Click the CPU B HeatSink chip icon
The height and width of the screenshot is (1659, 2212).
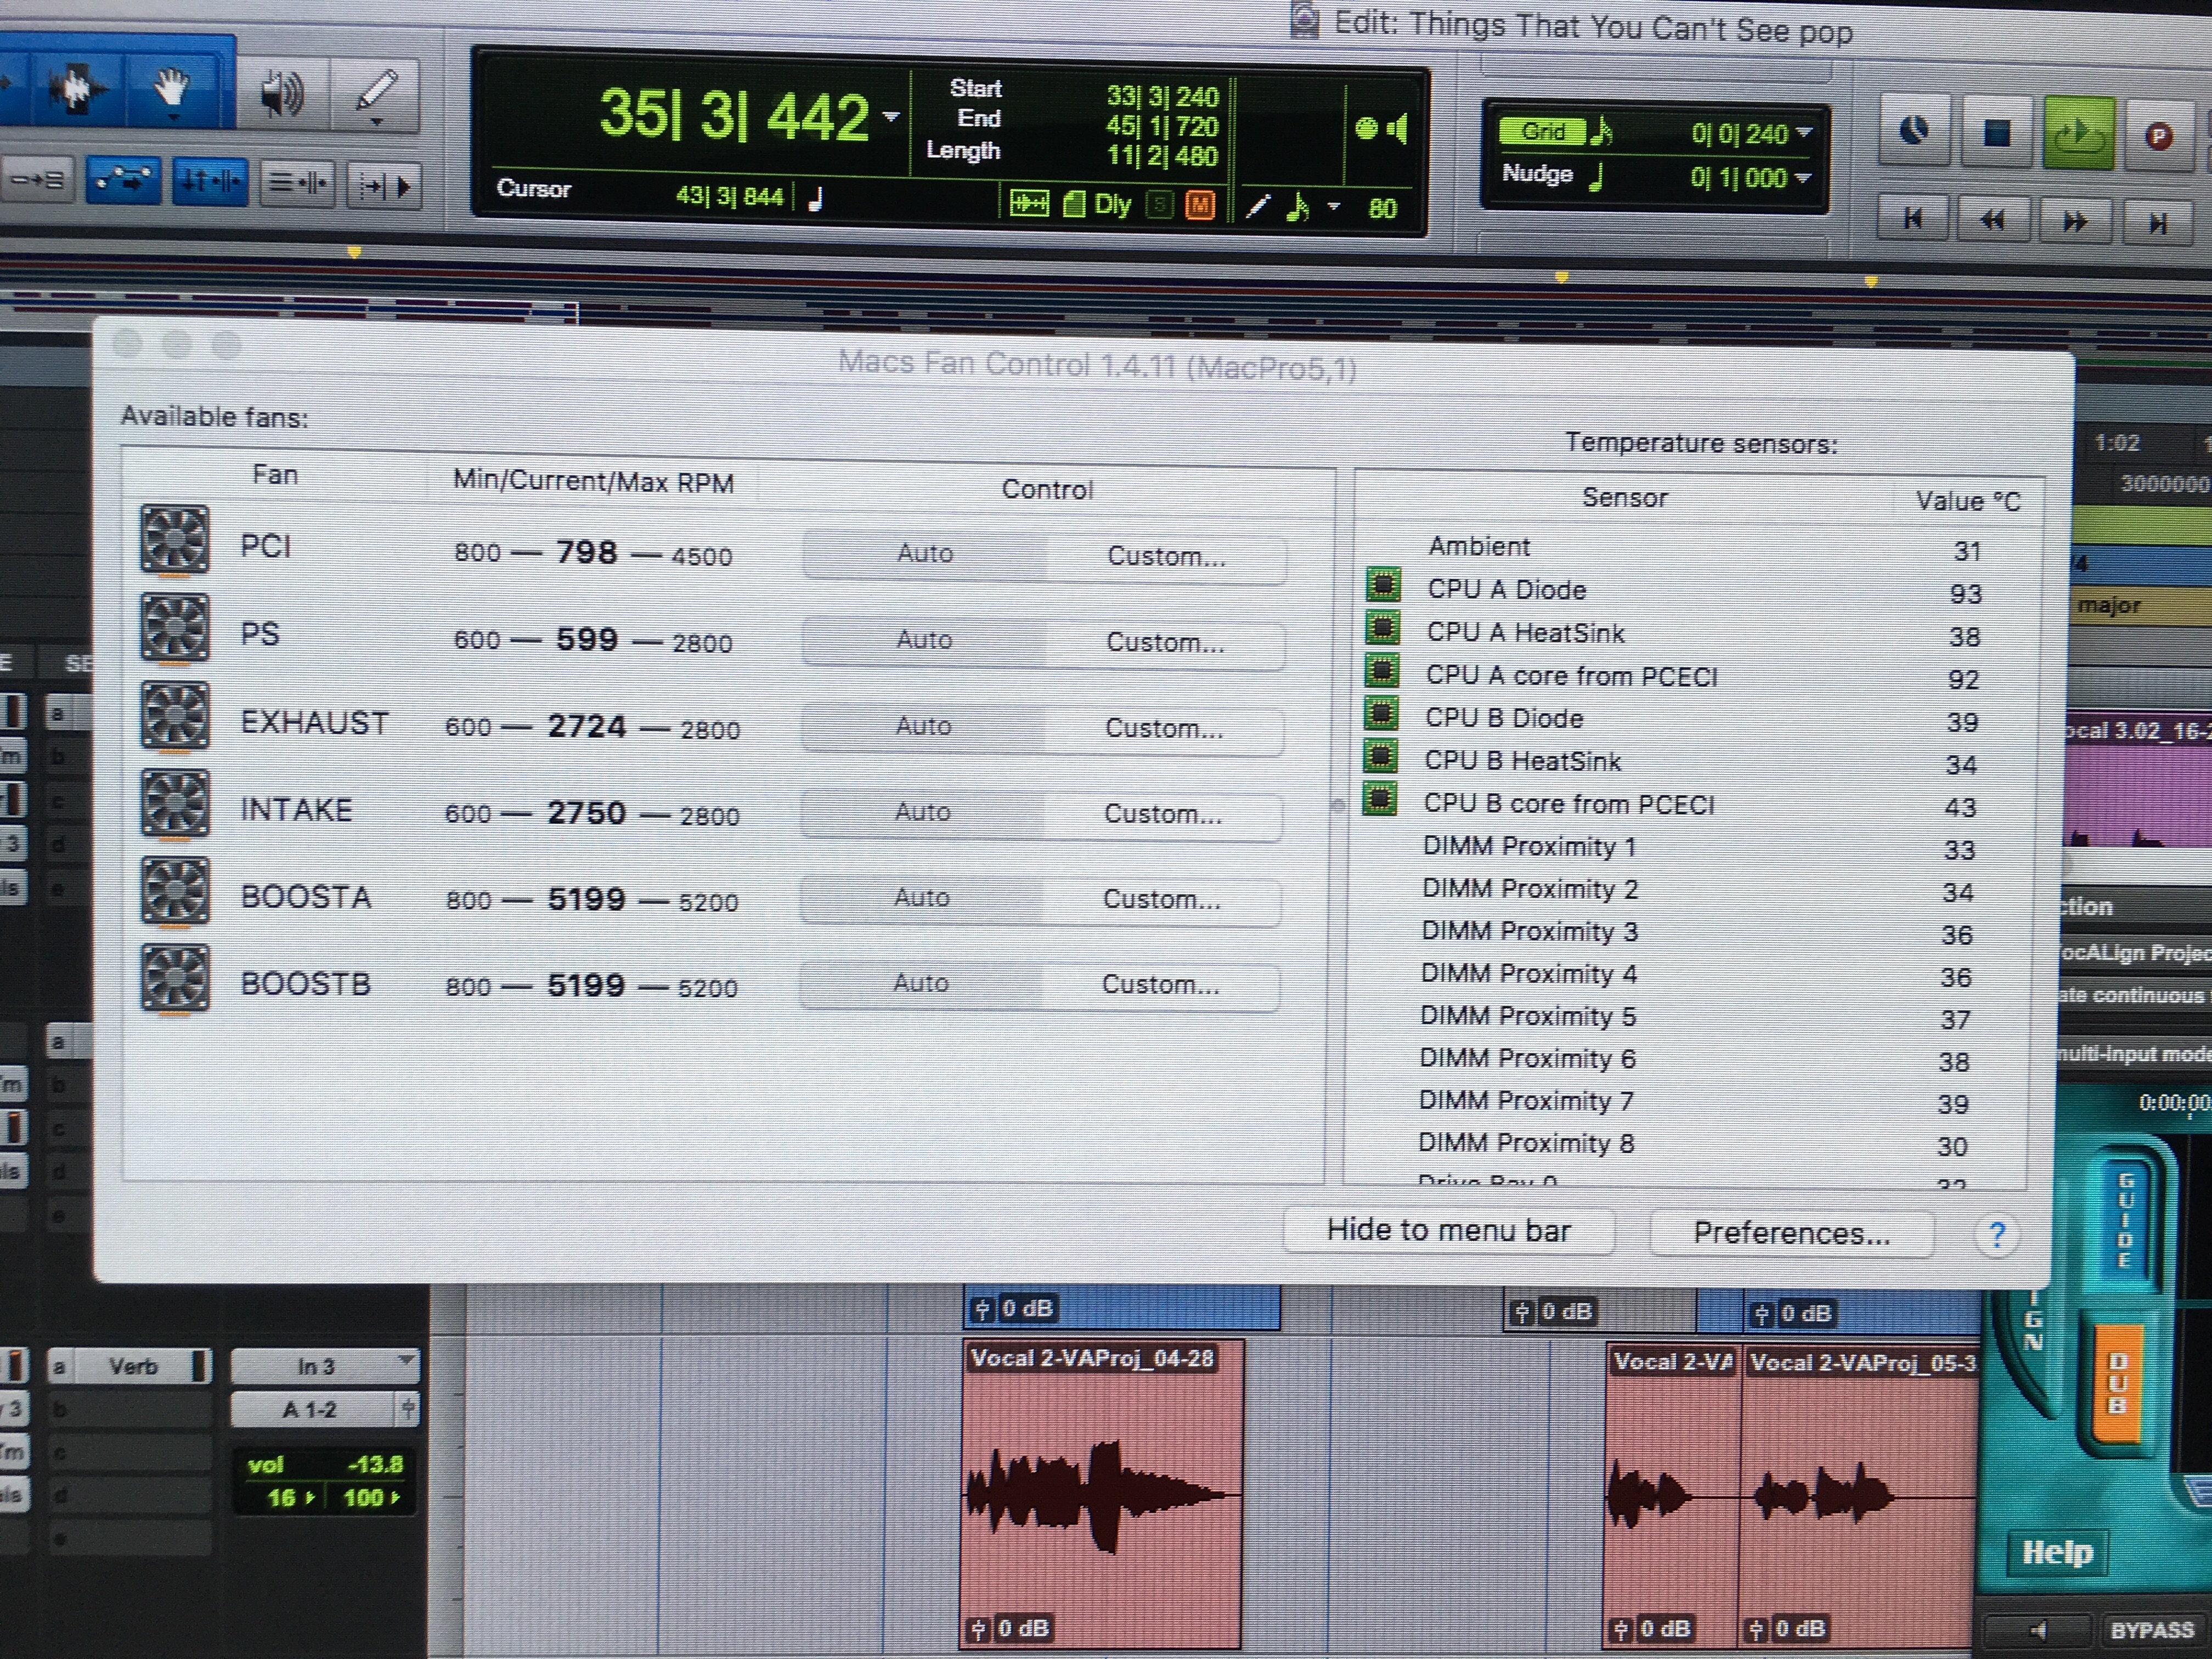pyautogui.click(x=1381, y=756)
